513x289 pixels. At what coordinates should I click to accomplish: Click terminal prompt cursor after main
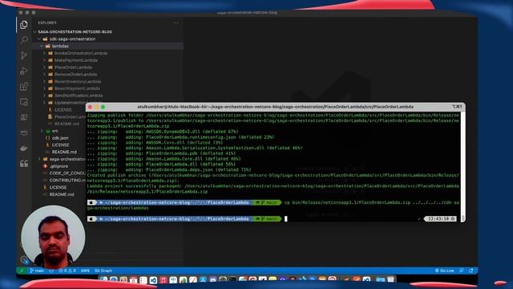coord(286,219)
